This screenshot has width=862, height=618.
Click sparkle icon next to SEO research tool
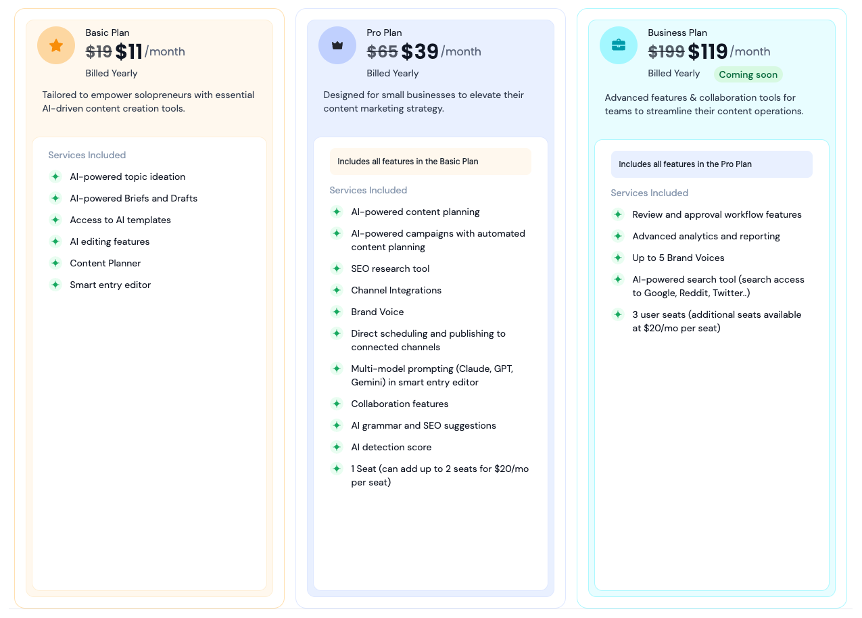(x=337, y=268)
